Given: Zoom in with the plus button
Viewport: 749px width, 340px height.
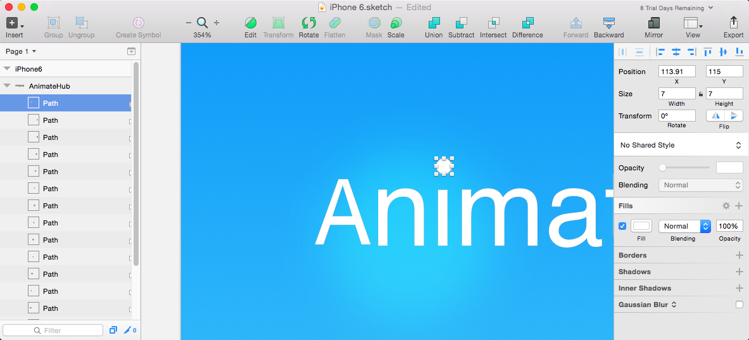Looking at the screenshot, I should pyautogui.click(x=217, y=23).
